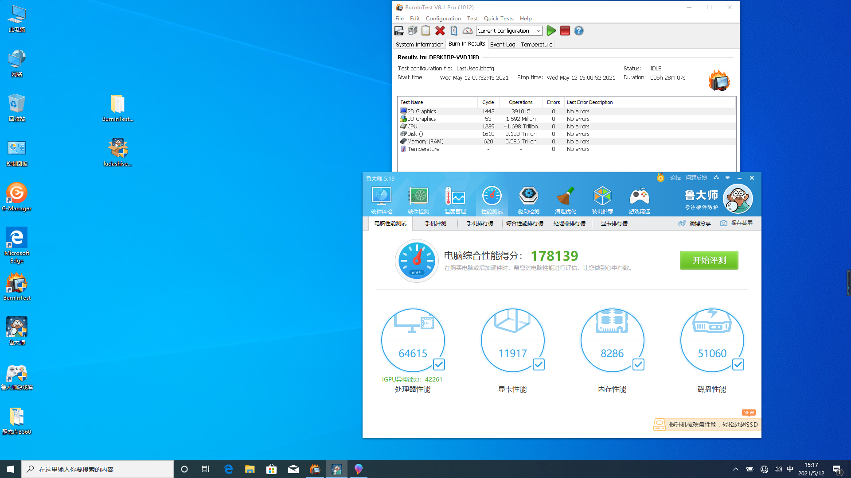Start the burn-in test with green play button
This screenshot has width=851, height=478.
tap(551, 31)
